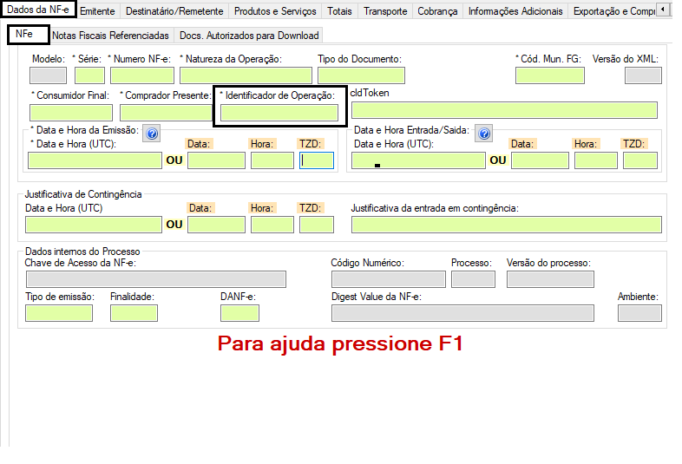Click the Entrada/Saida TZD field
This screenshot has width=682, height=464.
point(640,160)
